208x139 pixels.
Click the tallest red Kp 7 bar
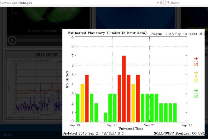[124, 88]
